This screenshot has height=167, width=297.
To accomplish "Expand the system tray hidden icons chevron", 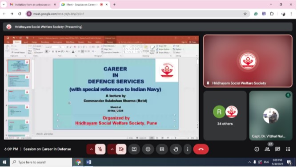I will tap(249, 162).
